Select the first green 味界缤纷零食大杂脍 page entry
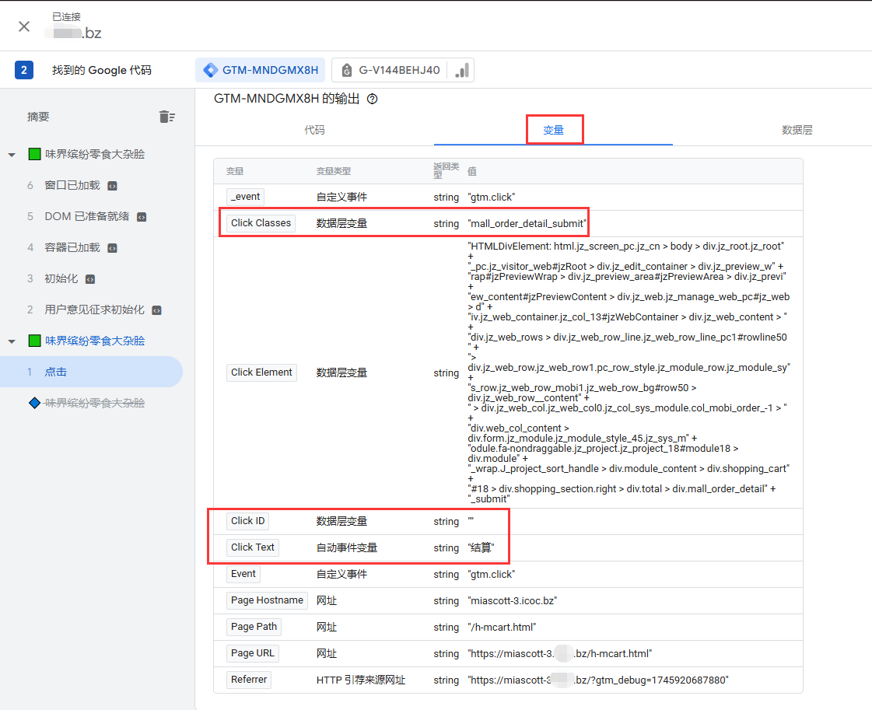The width and height of the screenshot is (872, 710). [95, 154]
